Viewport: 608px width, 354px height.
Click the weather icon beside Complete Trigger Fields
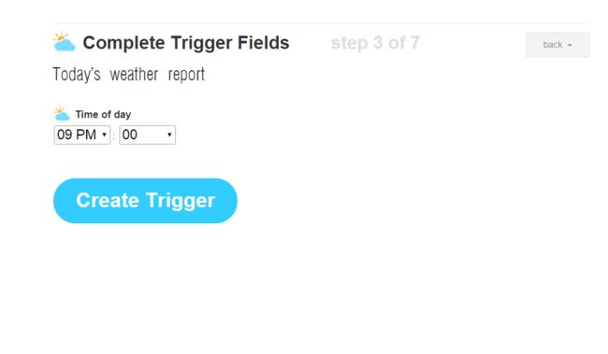coord(64,41)
